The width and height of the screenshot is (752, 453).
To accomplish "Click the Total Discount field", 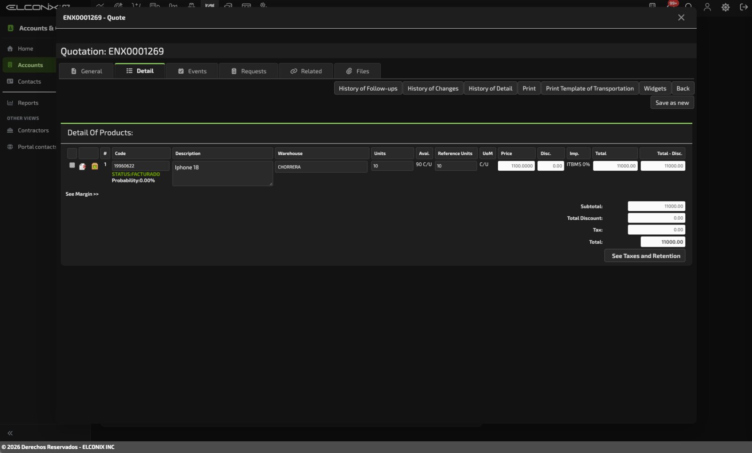I will [656, 218].
